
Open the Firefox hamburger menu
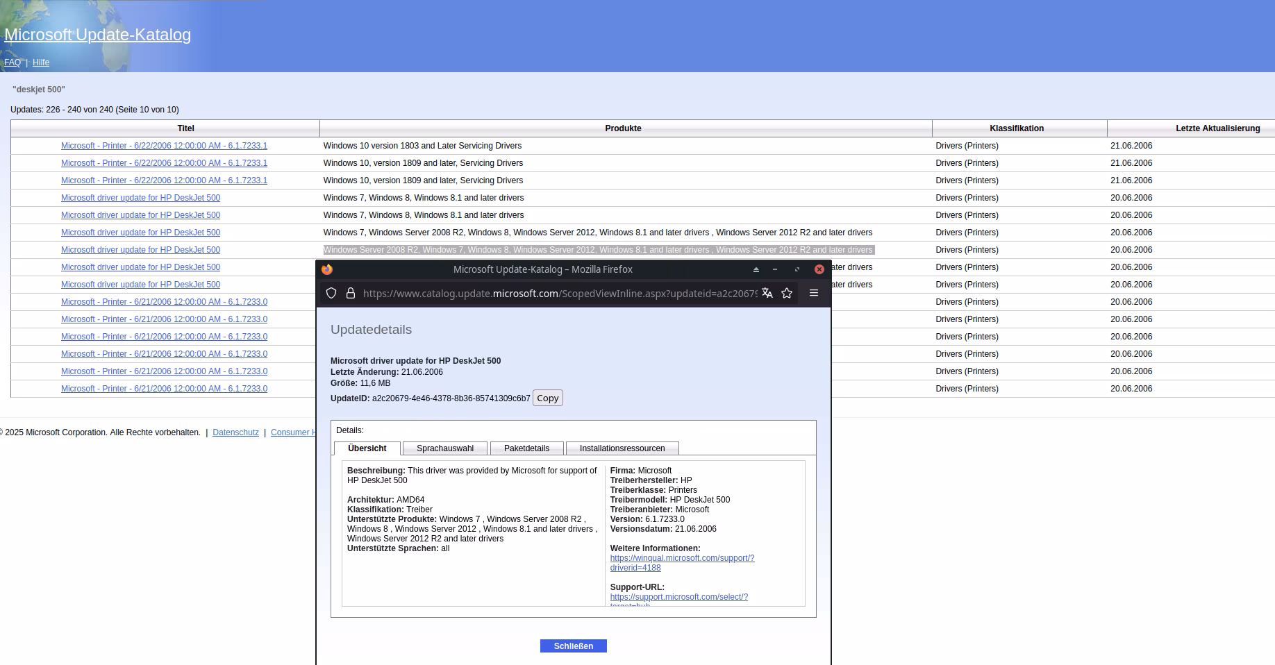click(814, 293)
